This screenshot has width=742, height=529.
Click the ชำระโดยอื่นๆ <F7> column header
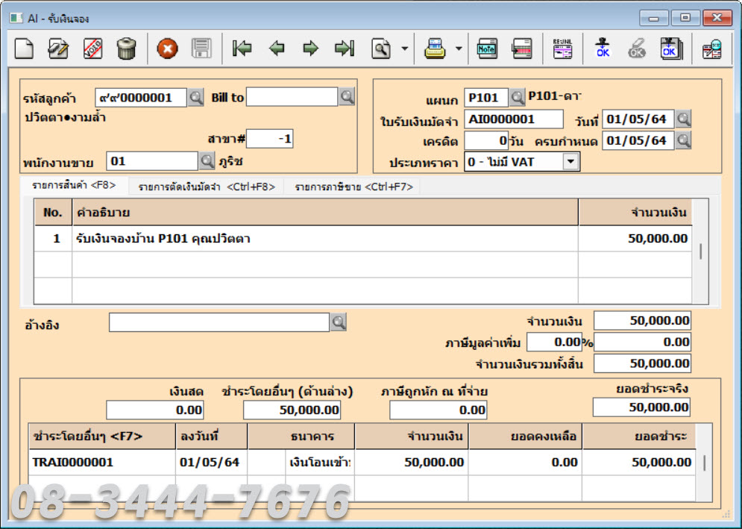click(102, 436)
